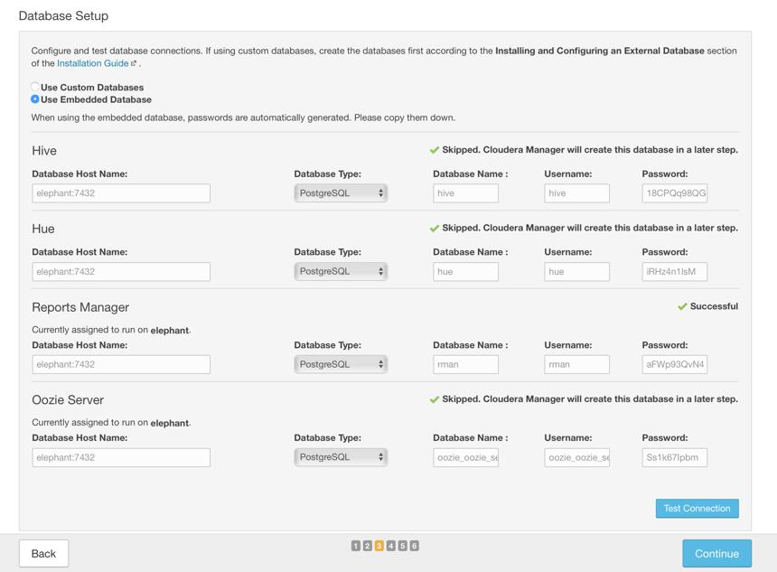Click wizard step 1 indicator

click(x=355, y=546)
